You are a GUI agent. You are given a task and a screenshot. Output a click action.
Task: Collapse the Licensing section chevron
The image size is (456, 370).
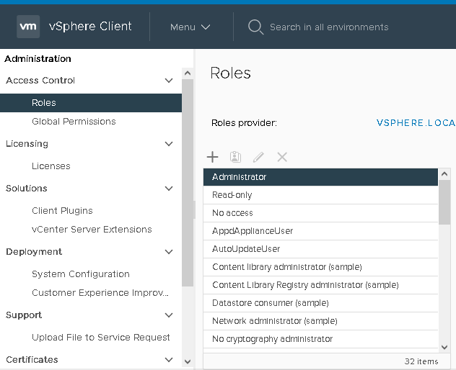[169, 144]
